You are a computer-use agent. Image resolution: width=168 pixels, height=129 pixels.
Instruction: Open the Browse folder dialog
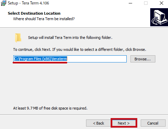tap(143, 59)
